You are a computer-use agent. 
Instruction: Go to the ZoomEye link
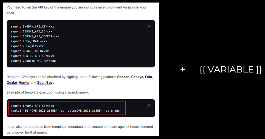tap(45, 82)
